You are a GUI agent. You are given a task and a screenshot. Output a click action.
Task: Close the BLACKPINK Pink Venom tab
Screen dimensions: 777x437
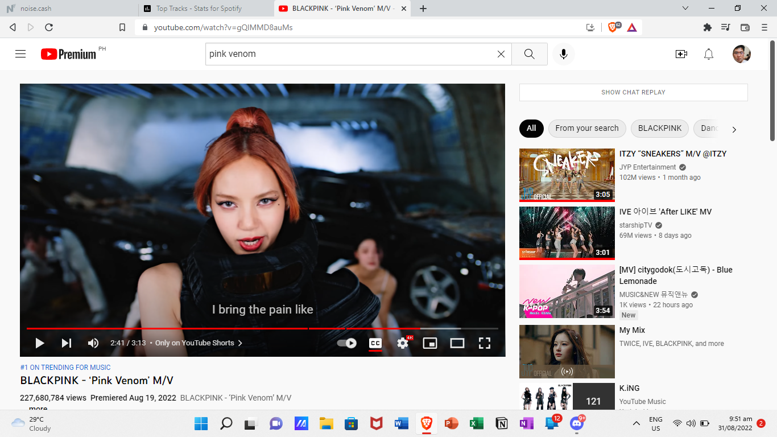[x=404, y=9]
